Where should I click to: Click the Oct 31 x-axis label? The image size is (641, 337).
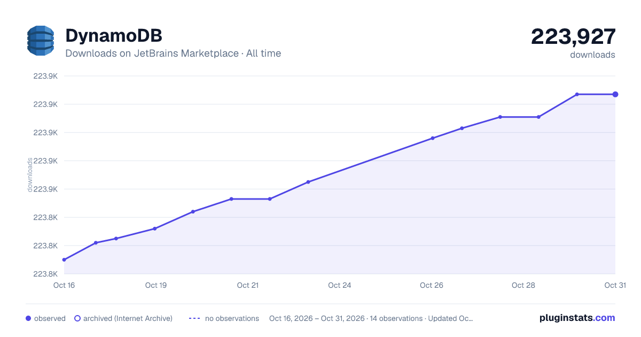pos(615,285)
